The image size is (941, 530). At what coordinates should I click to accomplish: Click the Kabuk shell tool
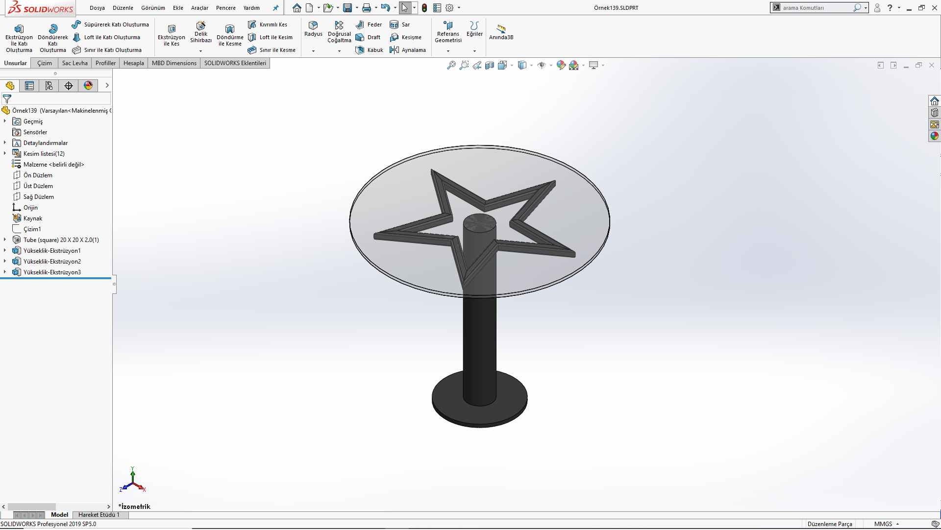click(x=369, y=50)
